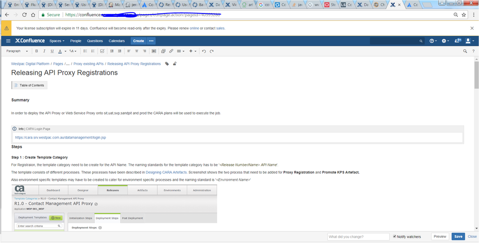Click the Create button
This screenshot has width=479, height=243.
point(139,41)
